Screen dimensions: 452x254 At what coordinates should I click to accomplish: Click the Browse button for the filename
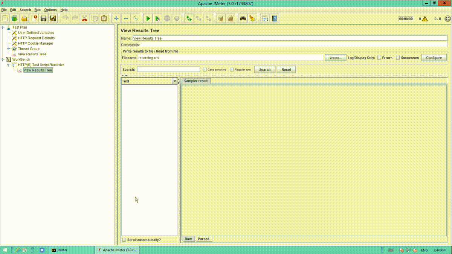click(x=335, y=58)
